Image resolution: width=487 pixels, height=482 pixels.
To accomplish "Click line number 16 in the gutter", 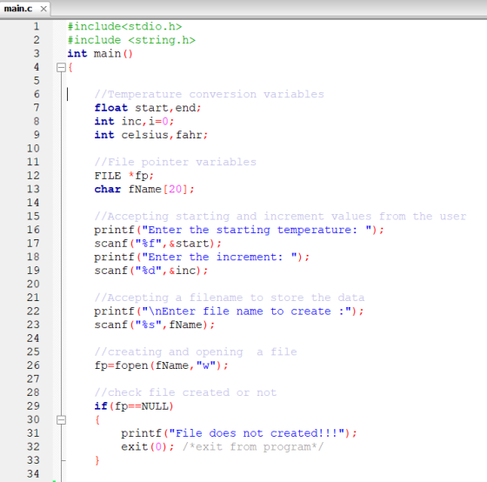I will (x=33, y=230).
